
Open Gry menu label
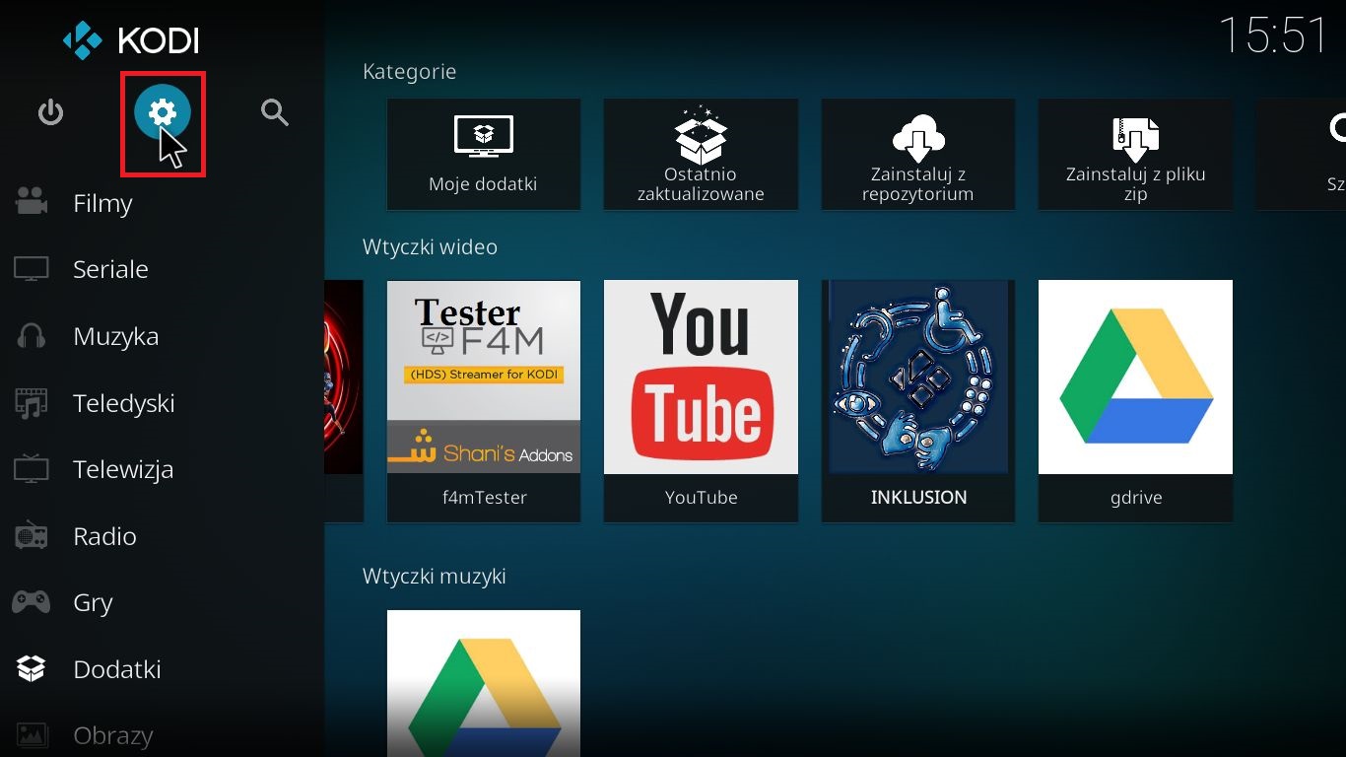tap(93, 603)
